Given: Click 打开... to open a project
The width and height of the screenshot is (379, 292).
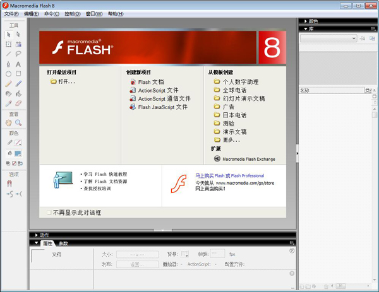Looking at the screenshot, I should click(x=63, y=81).
